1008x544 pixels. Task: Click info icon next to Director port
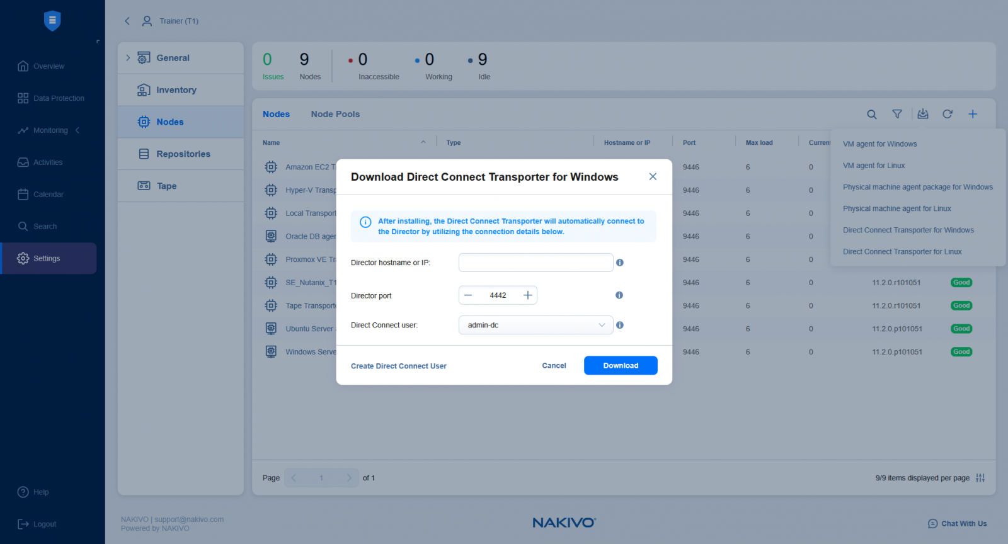[619, 295]
